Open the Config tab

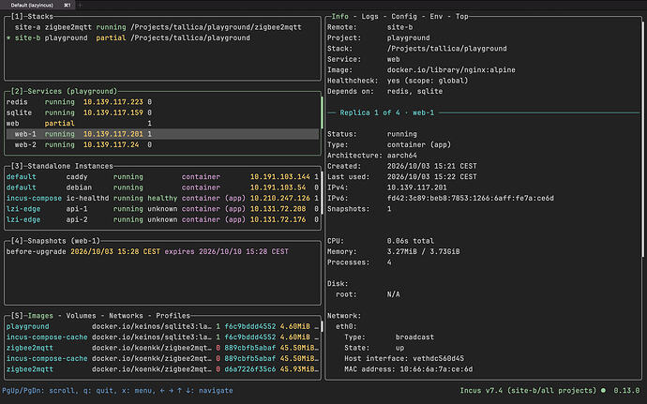(404, 17)
